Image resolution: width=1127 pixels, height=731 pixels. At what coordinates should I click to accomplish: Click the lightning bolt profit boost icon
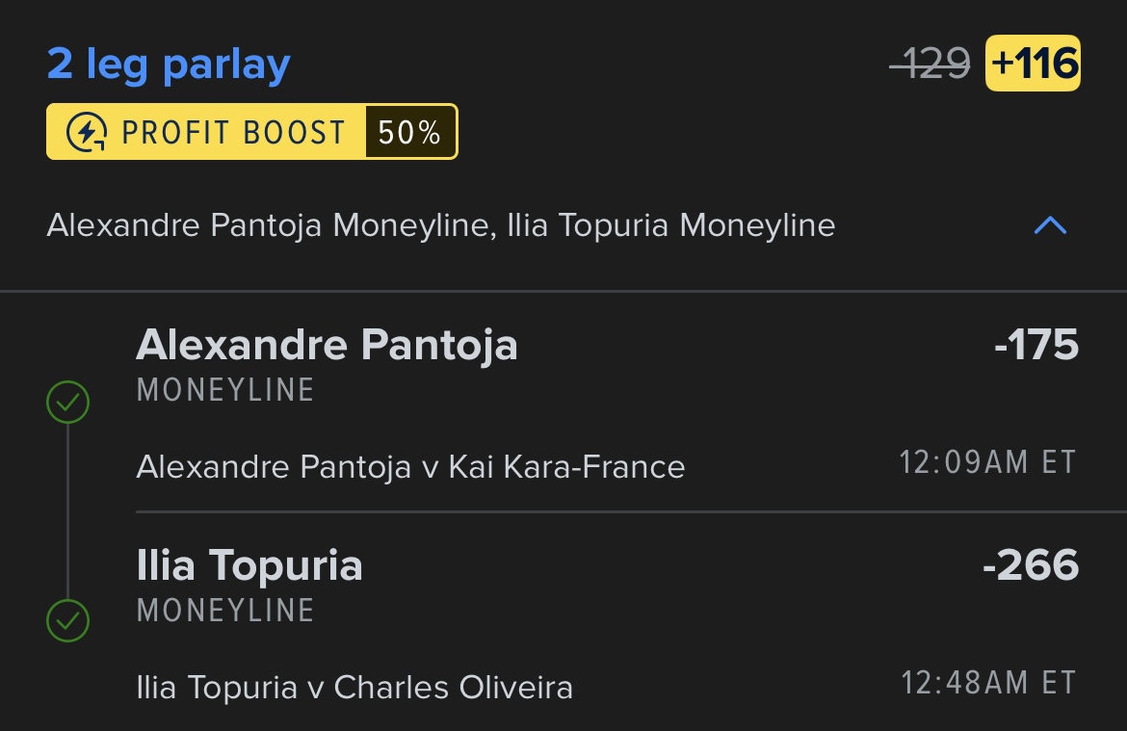click(x=87, y=132)
